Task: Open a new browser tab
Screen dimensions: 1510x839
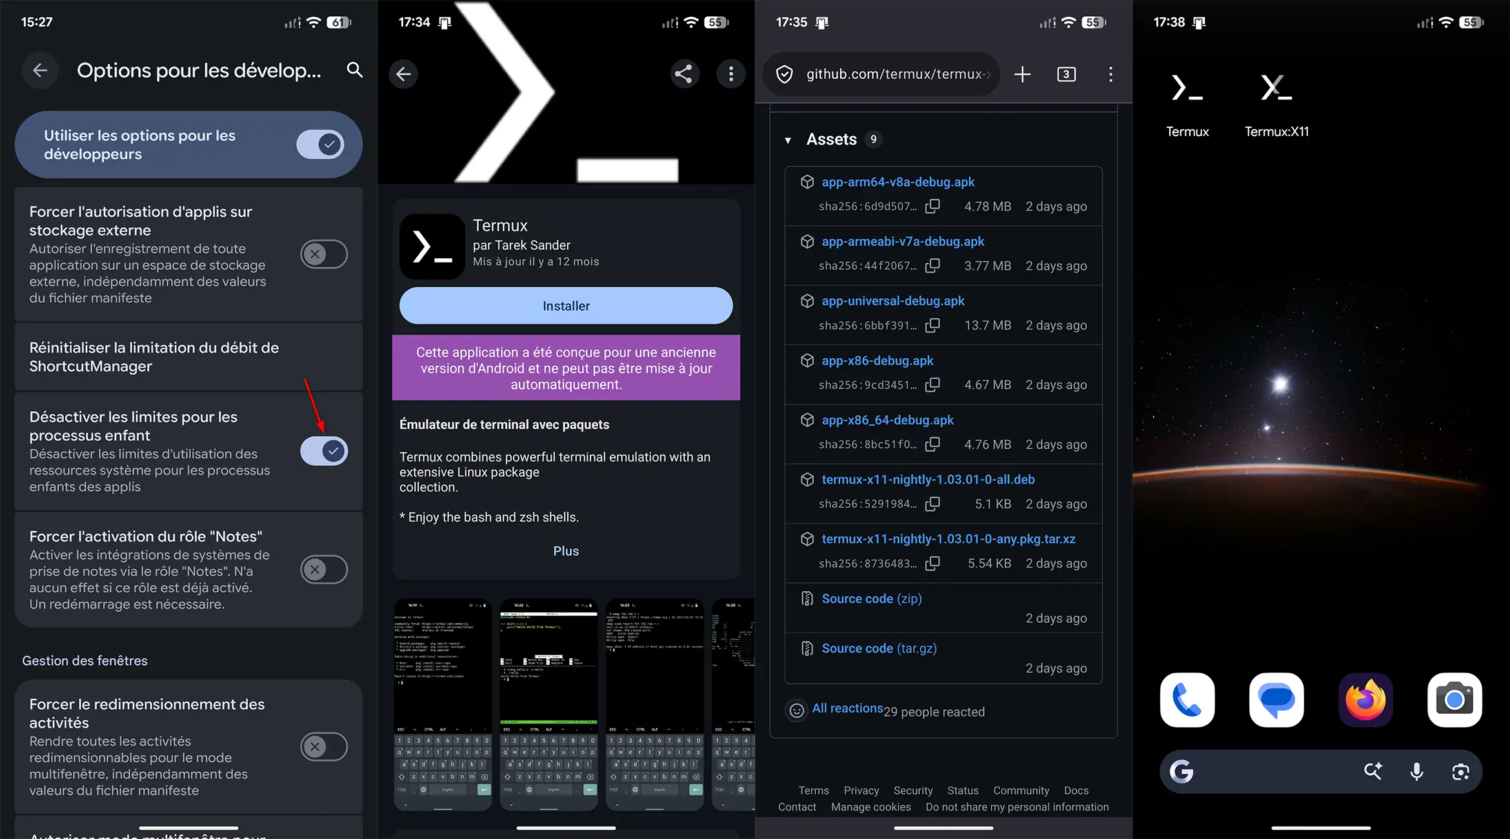Action: pos(1022,74)
